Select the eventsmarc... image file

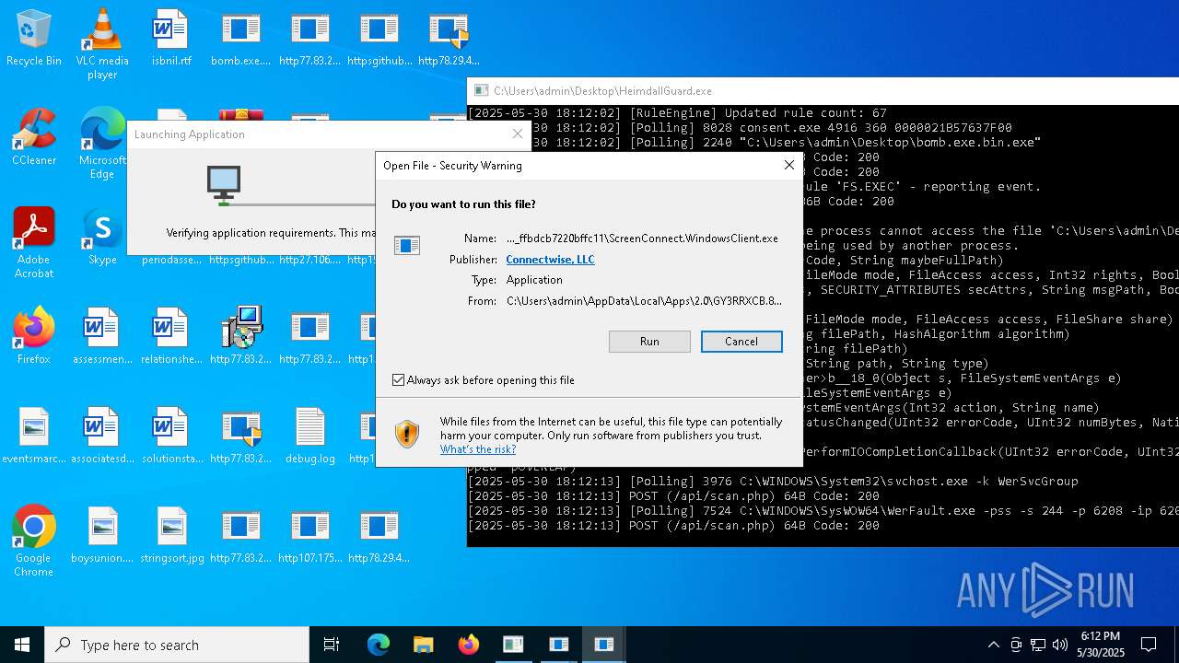(34, 436)
